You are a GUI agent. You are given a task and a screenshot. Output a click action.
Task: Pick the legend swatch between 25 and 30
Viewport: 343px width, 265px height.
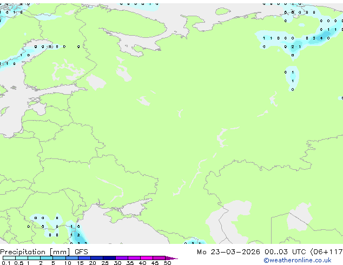coord(109,258)
